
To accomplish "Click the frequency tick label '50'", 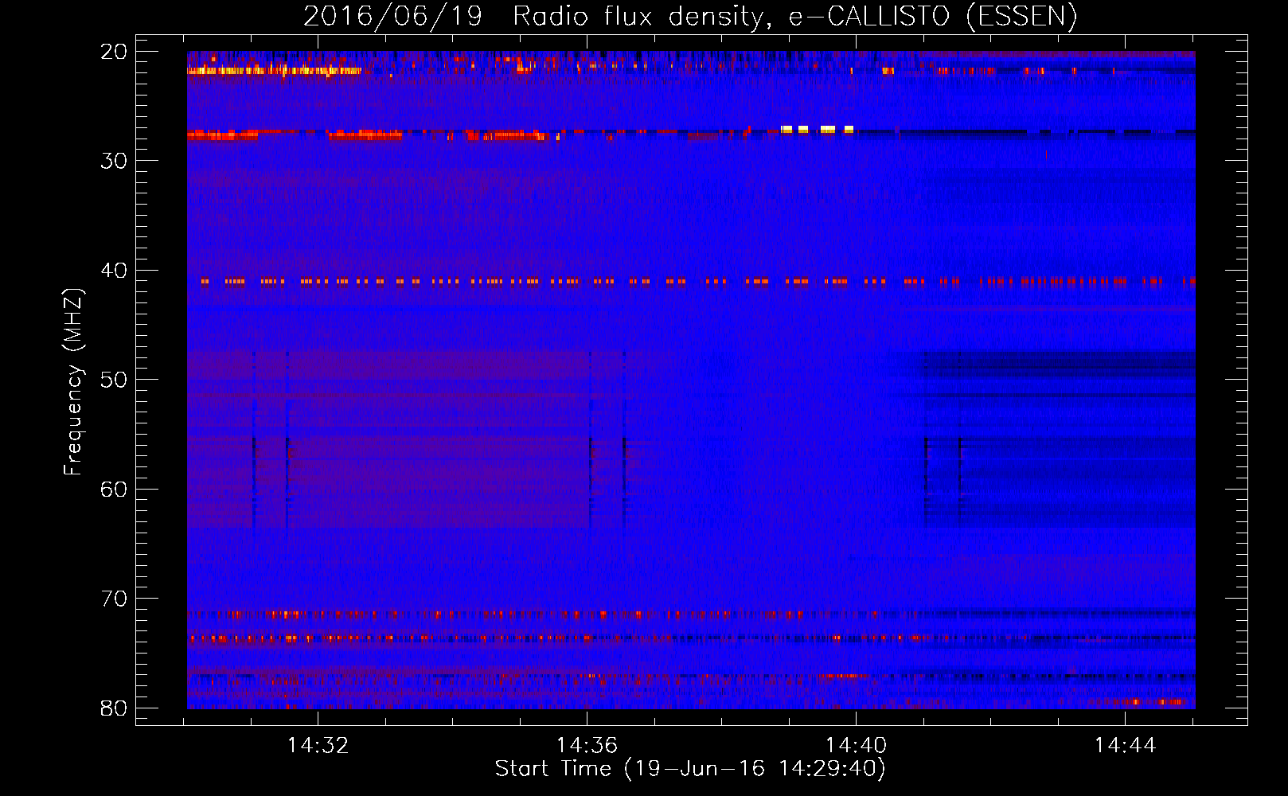I will pyautogui.click(x=114, y=380).
